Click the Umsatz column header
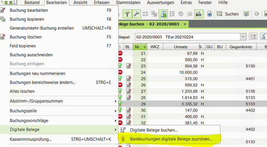The image size is (267, 147). click(x=180, y=47)
